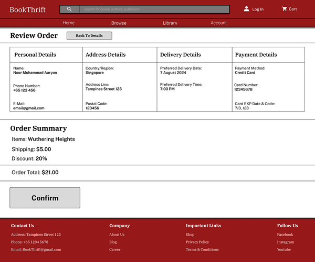Open the Home menu item

[x=69, y=23]
